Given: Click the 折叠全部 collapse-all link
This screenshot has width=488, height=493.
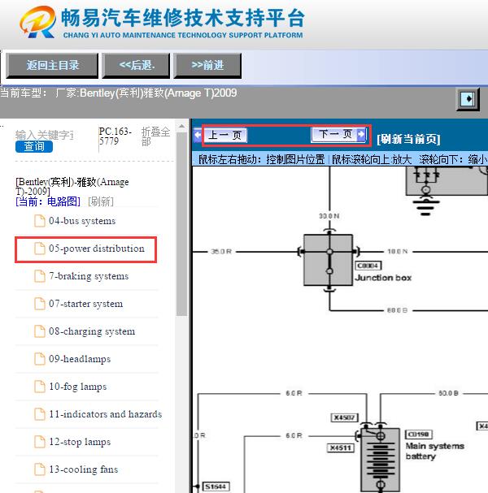Looking at the screenshot, I should 155,136.
